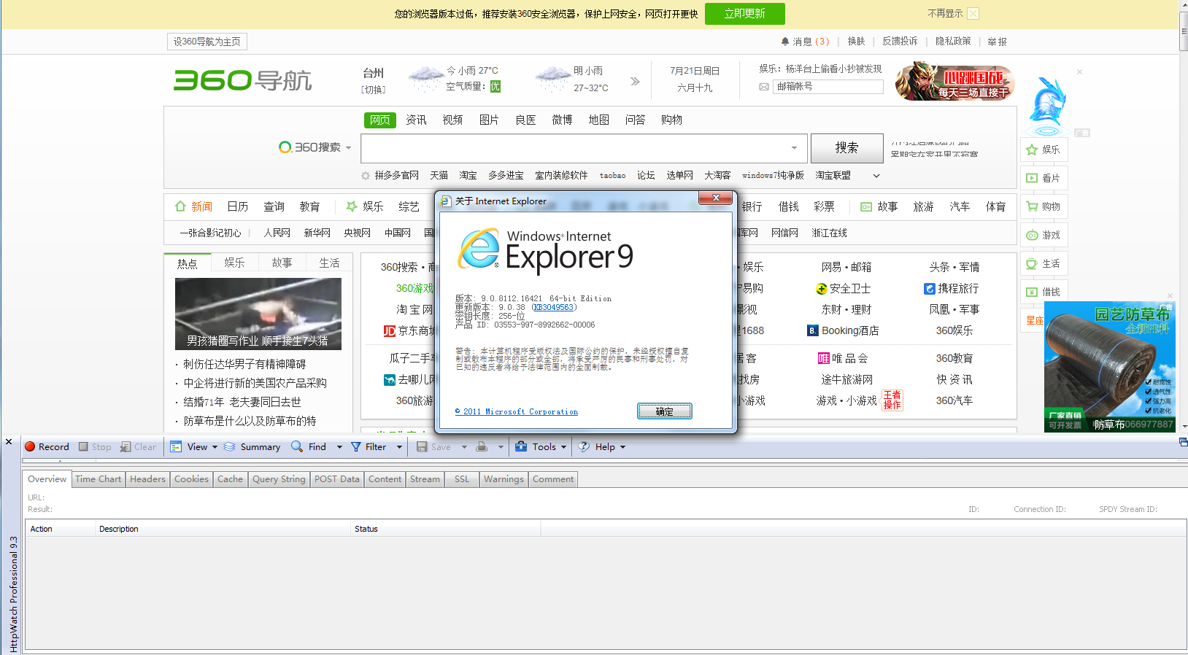This screenshot has height=655, width=1188.
Task: Close the HttpWatch panel with the X
Action: click(9, 442)
